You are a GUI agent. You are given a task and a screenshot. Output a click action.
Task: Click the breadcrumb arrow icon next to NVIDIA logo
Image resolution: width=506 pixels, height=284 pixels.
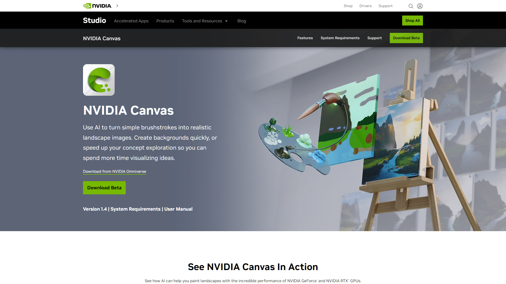[x=118, y=6]
